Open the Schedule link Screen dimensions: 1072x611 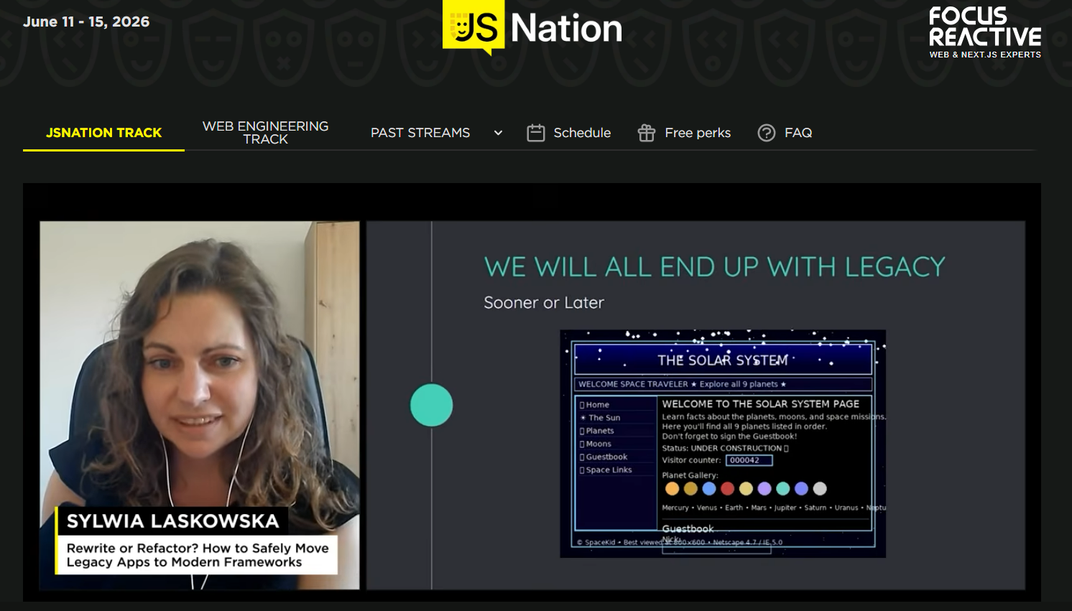tap(582, 133)
